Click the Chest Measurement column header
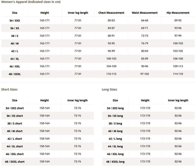This screenshot has width=195, height=166. 111,13
